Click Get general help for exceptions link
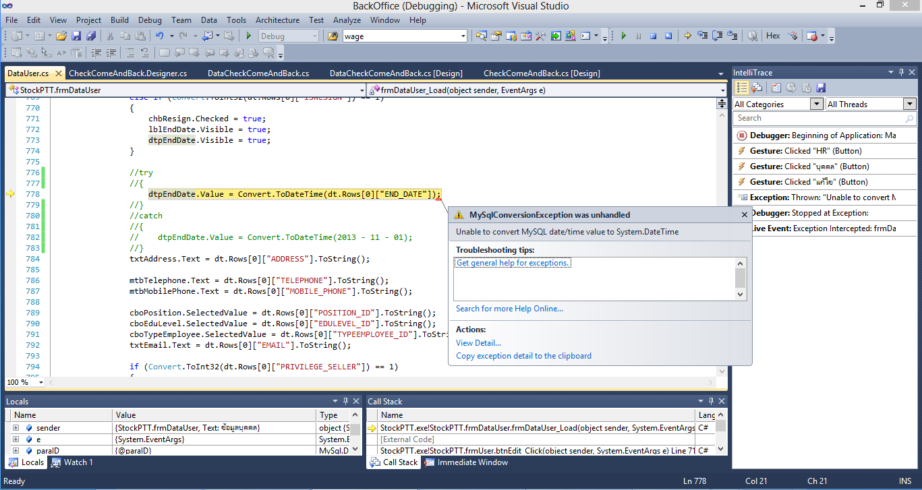 tap(513, 263)
